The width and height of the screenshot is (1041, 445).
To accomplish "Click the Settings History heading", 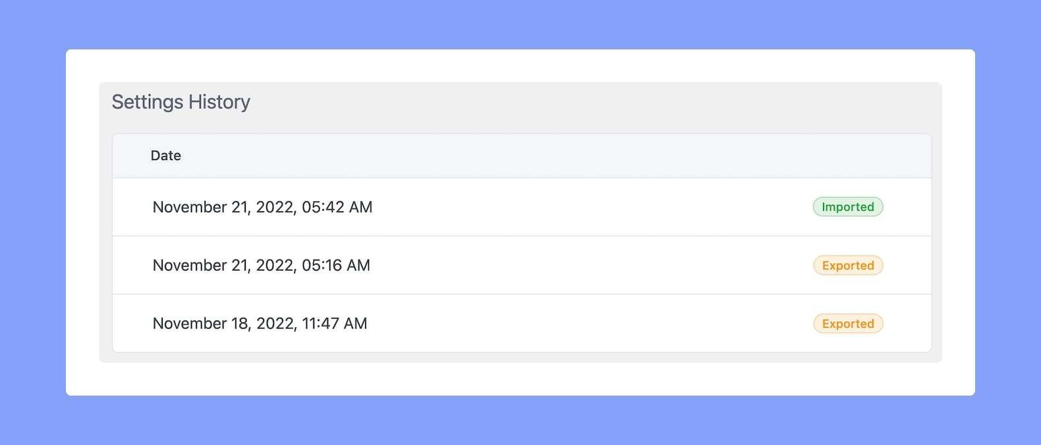I will coord(181,102).
